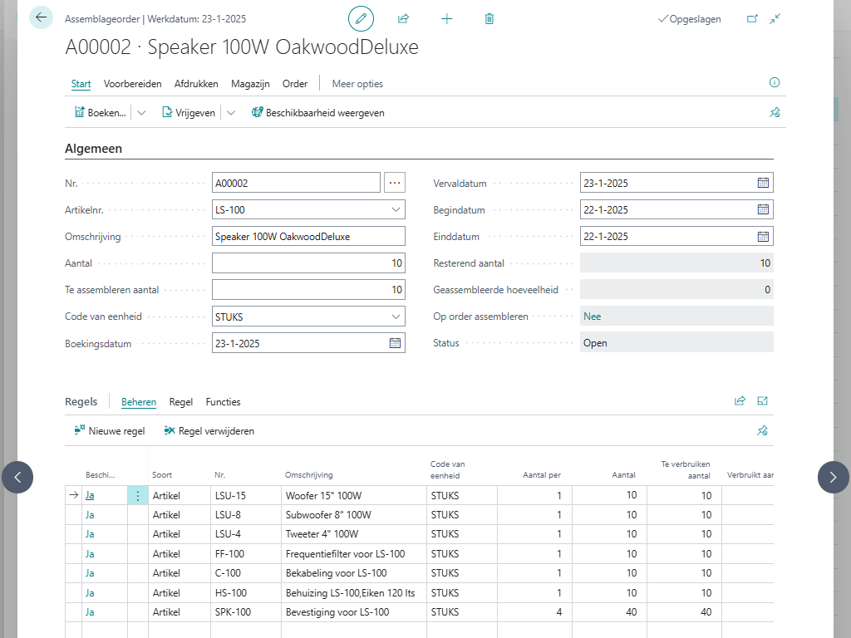Go to next record with right arrow
851x638 pixels.
click(833, 477)
